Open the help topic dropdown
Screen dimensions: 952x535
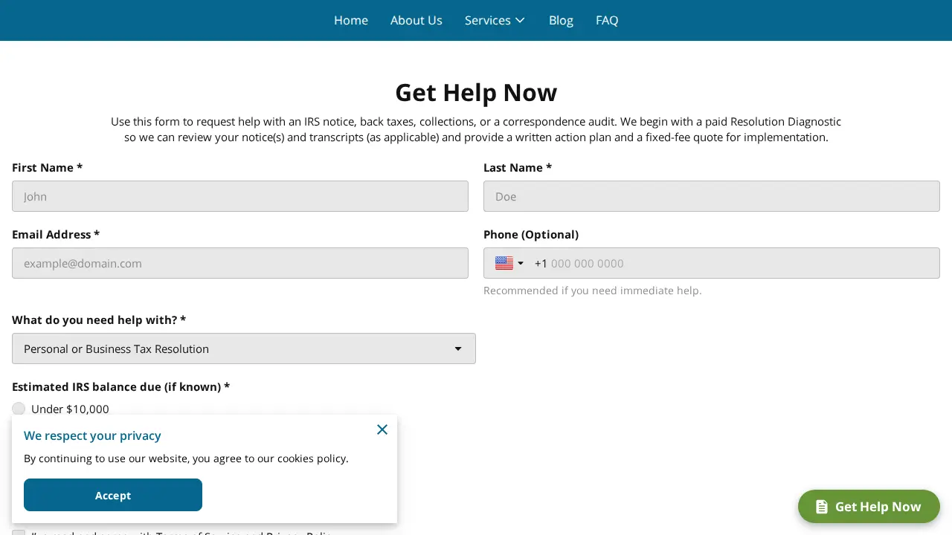click(x=244, y=348)
